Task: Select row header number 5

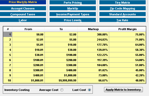Action: tap(8, 55)
